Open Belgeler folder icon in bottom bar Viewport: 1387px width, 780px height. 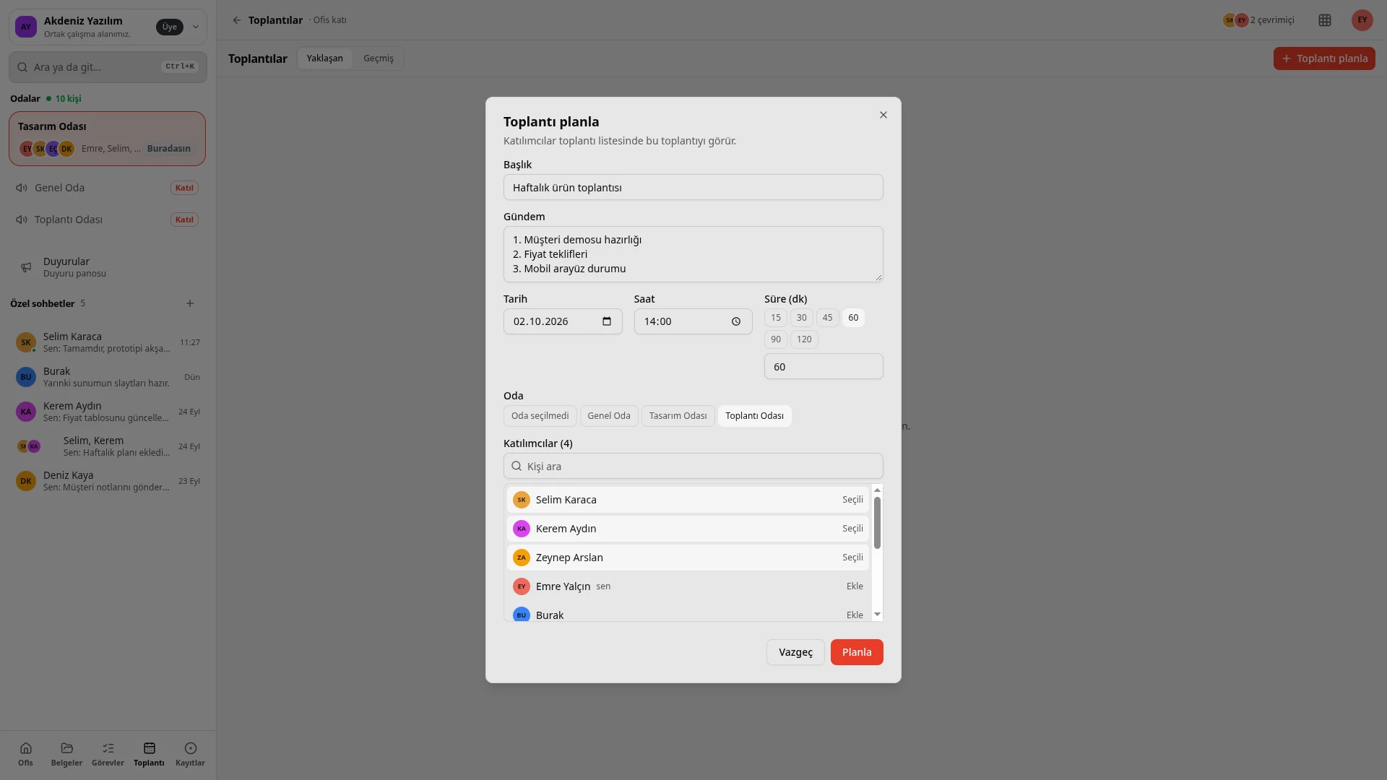[66, 753]
